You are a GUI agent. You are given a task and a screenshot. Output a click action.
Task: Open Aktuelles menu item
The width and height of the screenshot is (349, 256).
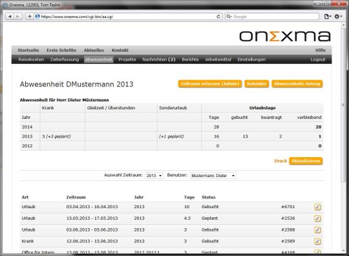(94, 50)
